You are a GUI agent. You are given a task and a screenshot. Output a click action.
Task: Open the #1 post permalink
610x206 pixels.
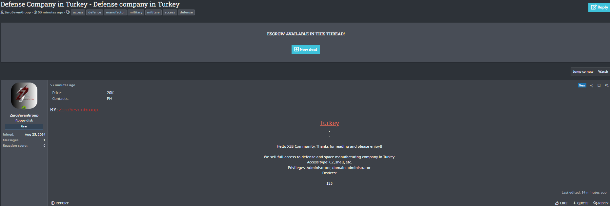pos(606,85)
